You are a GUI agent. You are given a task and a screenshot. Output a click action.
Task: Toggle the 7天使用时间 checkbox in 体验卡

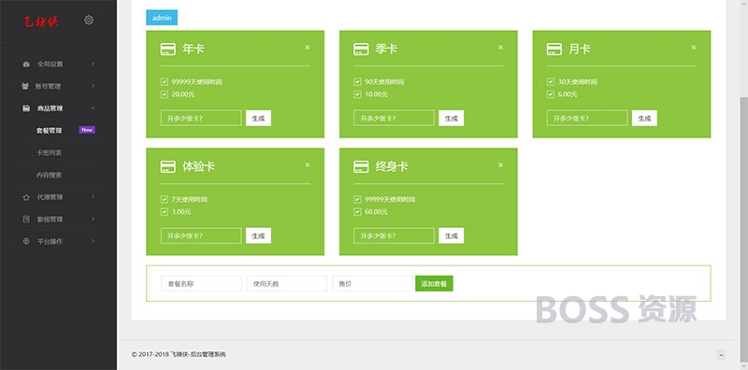pos(165,199)
